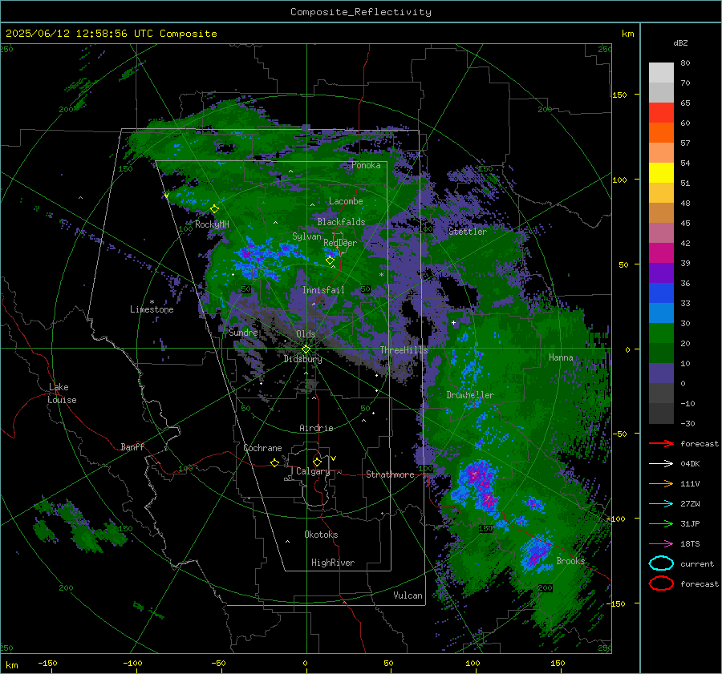Screen dimensions: 722x674
Task: Click the Ponoka city label
Action: [x=366, y=165]
